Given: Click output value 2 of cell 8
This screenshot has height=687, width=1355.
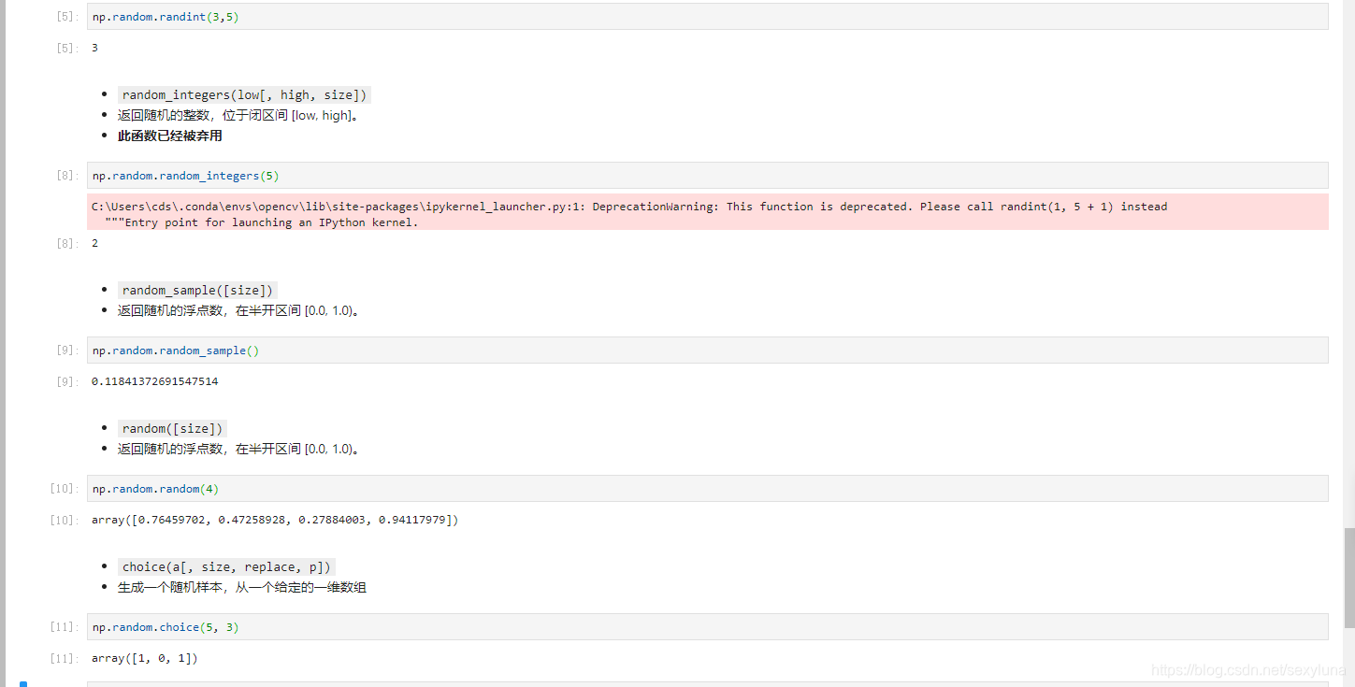Looking at the screenshot, I should [94, 243].
